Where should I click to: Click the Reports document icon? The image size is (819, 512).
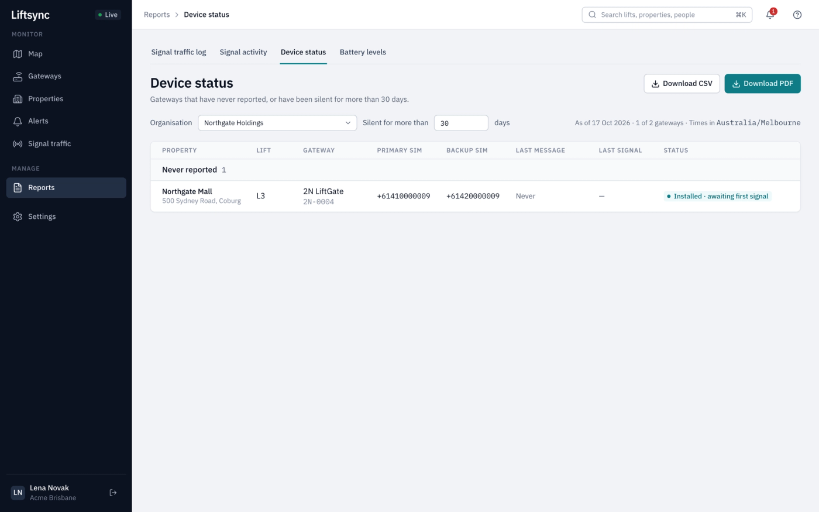click(x=18, y=188)
